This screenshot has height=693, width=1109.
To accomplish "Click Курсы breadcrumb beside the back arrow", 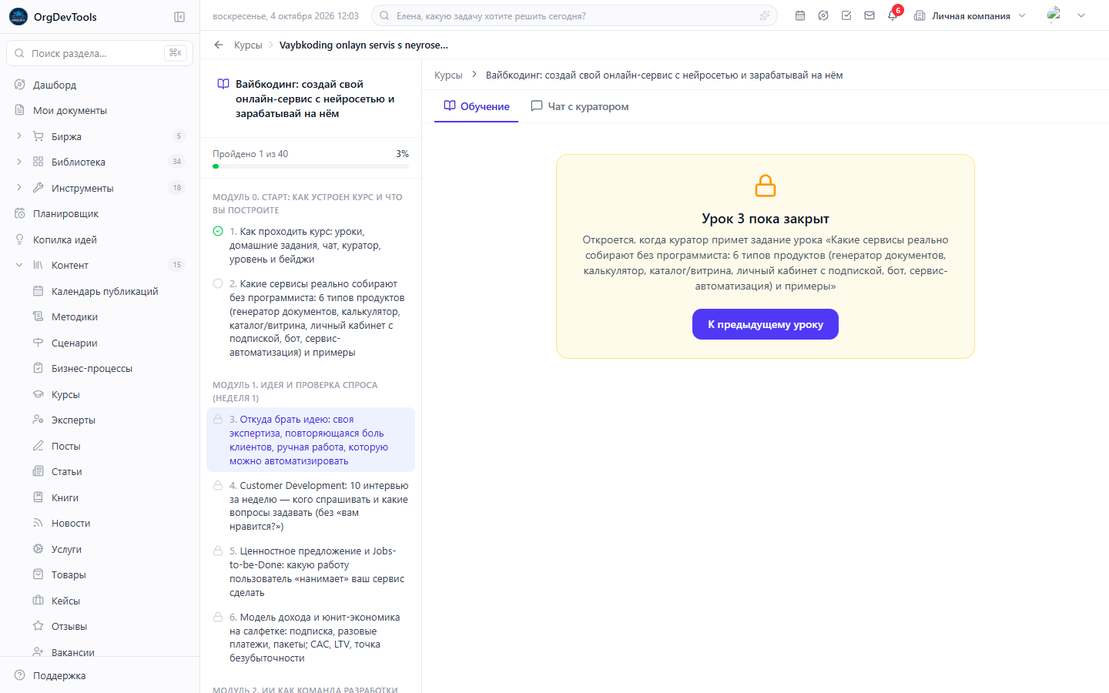I will pos(248,45).
